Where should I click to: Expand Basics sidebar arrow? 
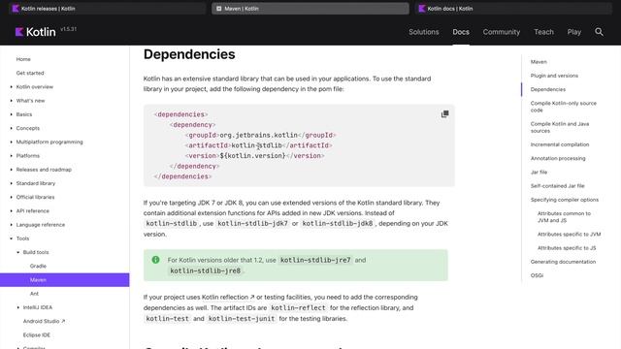[x=11, y=114]
